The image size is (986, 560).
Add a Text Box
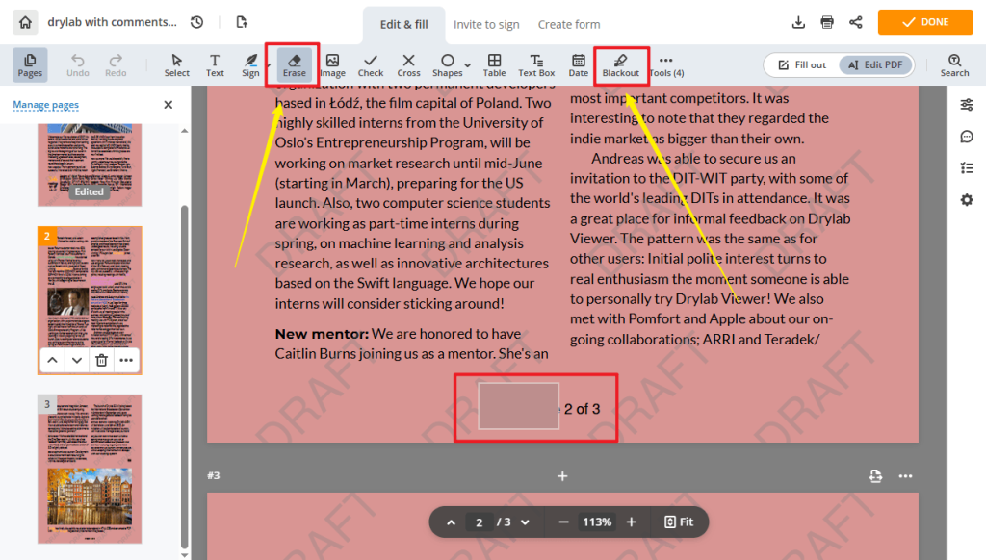pyautogui.click(x=536, y=64)
